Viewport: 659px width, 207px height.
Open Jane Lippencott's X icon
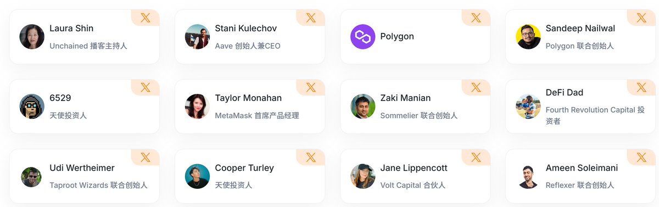[476, 157]
